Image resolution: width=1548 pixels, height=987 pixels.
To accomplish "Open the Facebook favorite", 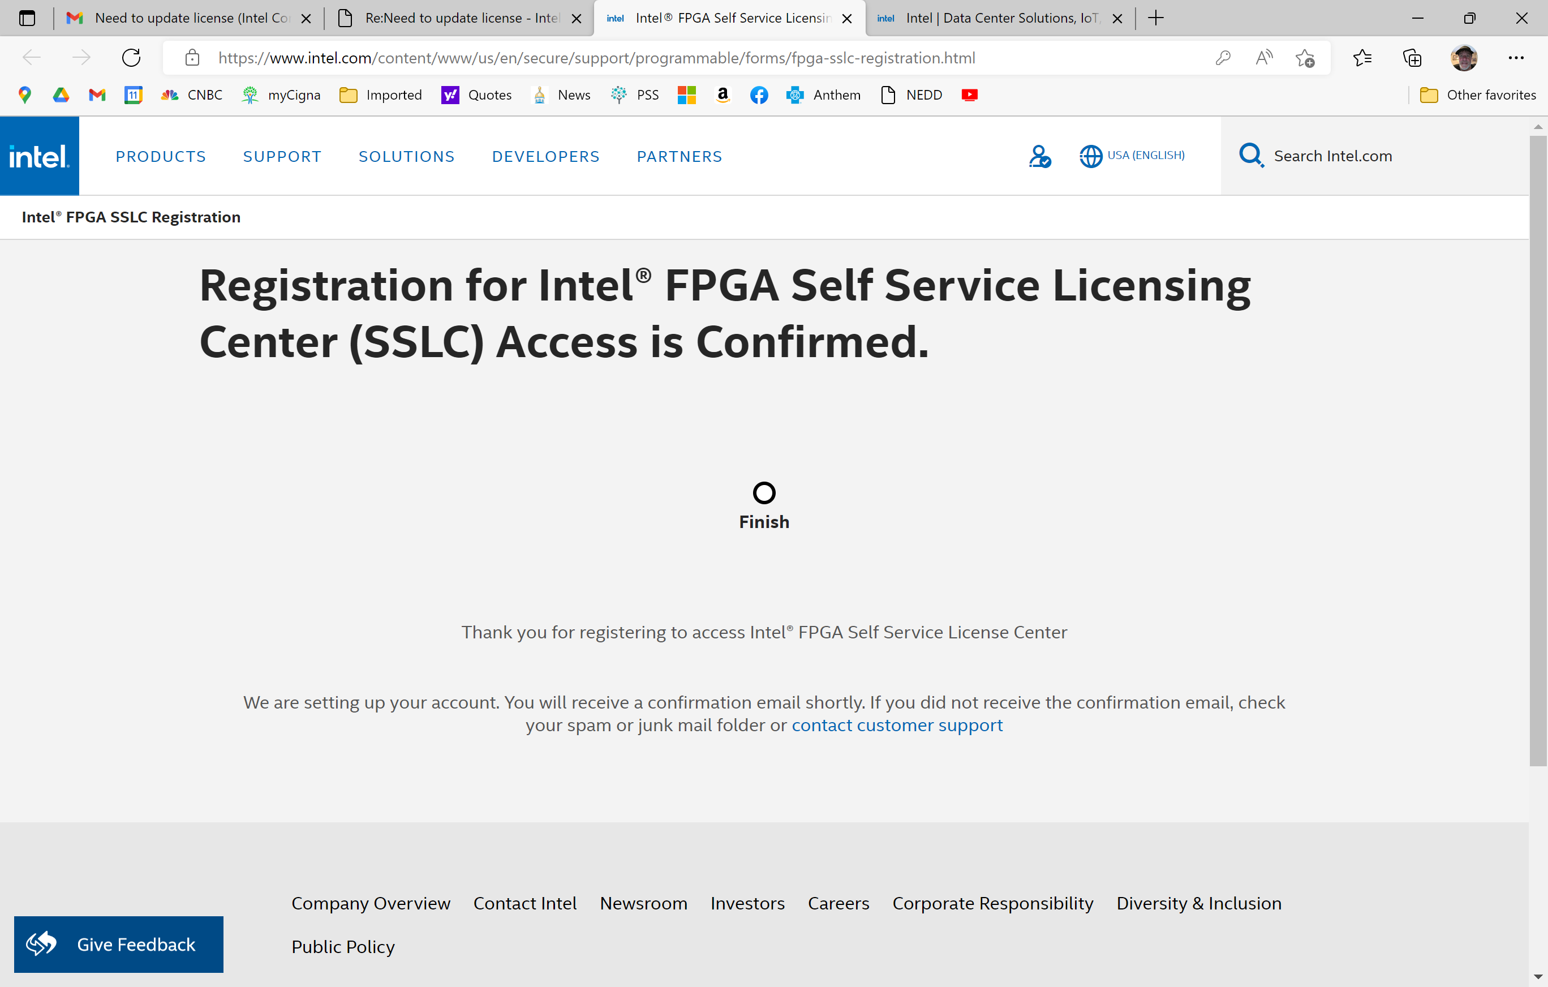I will (x=759, y=95).
